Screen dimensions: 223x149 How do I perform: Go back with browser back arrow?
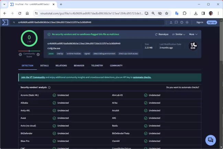click(x=5, y=13)
